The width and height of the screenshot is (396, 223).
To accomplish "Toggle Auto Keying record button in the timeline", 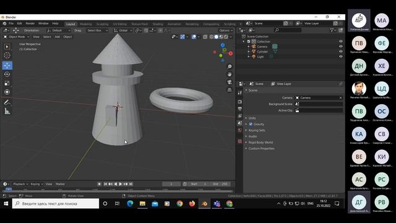I will (99, 184).
